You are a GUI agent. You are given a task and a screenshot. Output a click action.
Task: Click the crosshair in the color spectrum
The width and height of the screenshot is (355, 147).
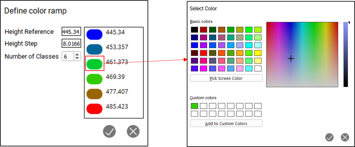click(x=291, y=58)
